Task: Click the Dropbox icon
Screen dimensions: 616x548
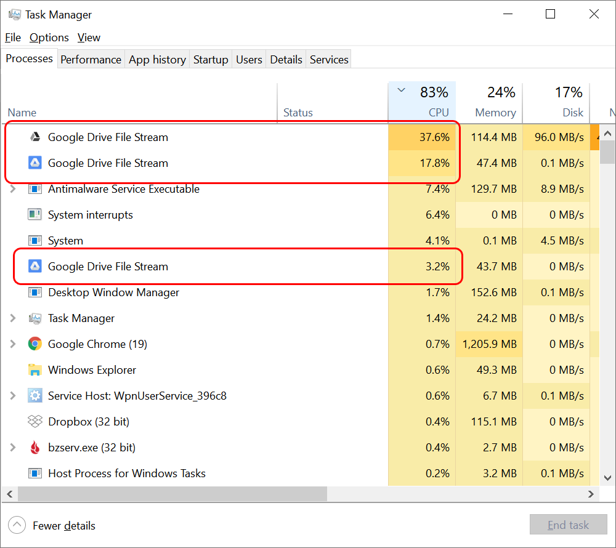Action: coord(35,422)
